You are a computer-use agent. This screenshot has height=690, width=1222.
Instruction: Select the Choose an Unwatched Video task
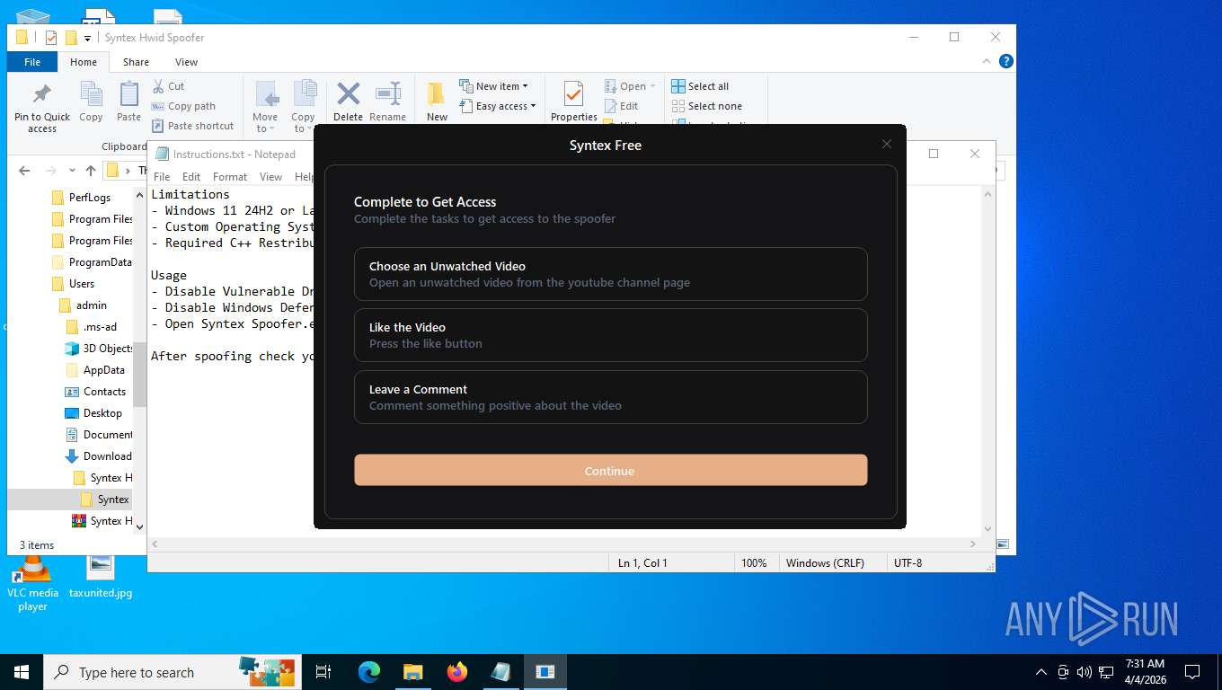point(610,274)
